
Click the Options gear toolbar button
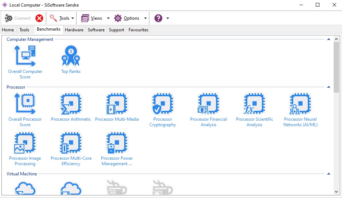pos(126,18)
